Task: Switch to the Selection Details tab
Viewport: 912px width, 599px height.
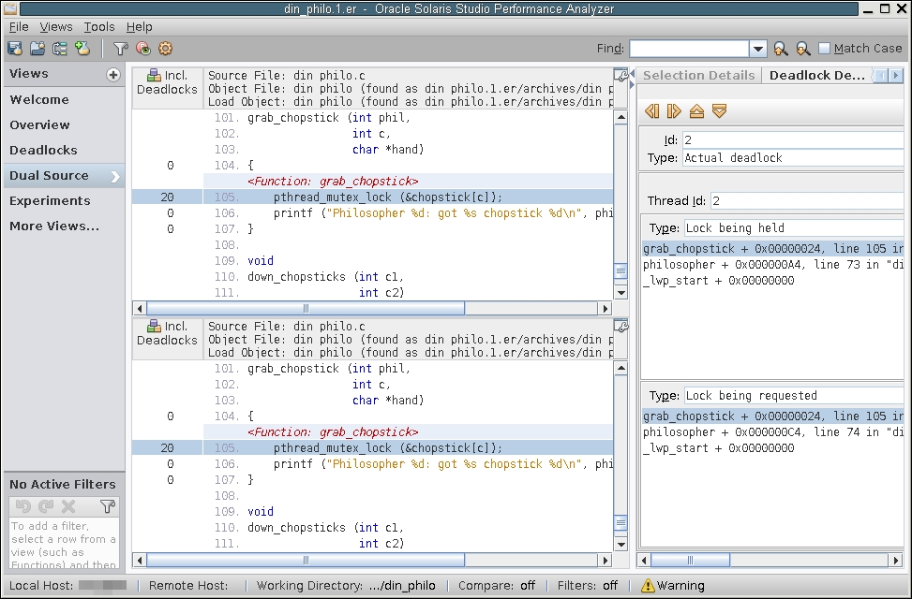Action: pos(698,76)
